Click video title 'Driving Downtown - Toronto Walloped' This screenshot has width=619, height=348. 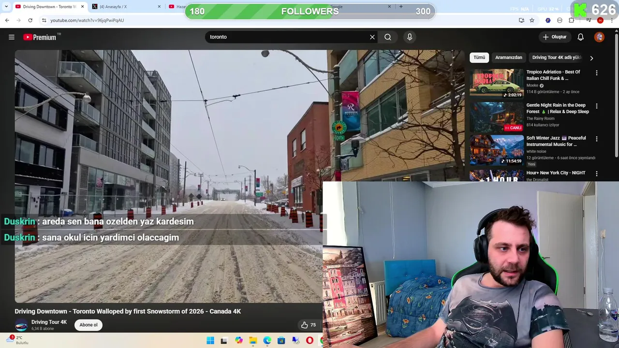[128, 311]
